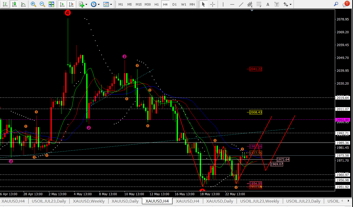The image size is (353, 207).
Task: Expand the arrows objects dropdown
Action: click(290, 4)
